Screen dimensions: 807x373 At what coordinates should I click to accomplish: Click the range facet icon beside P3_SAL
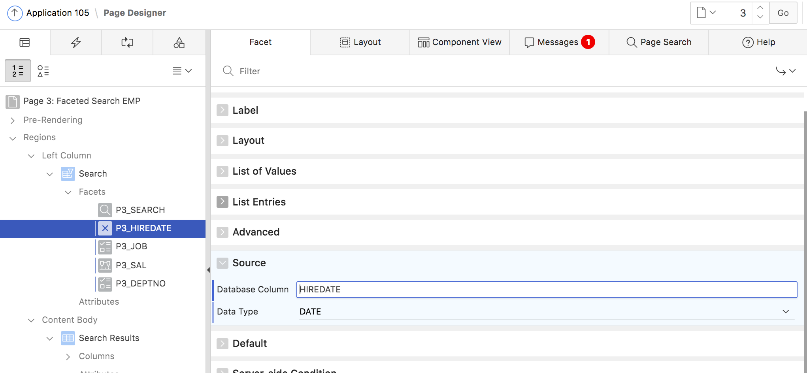pos(104,265)
